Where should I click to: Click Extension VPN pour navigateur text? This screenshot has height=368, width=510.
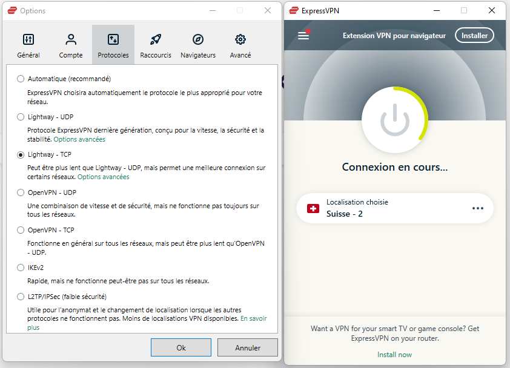point(394,36)
